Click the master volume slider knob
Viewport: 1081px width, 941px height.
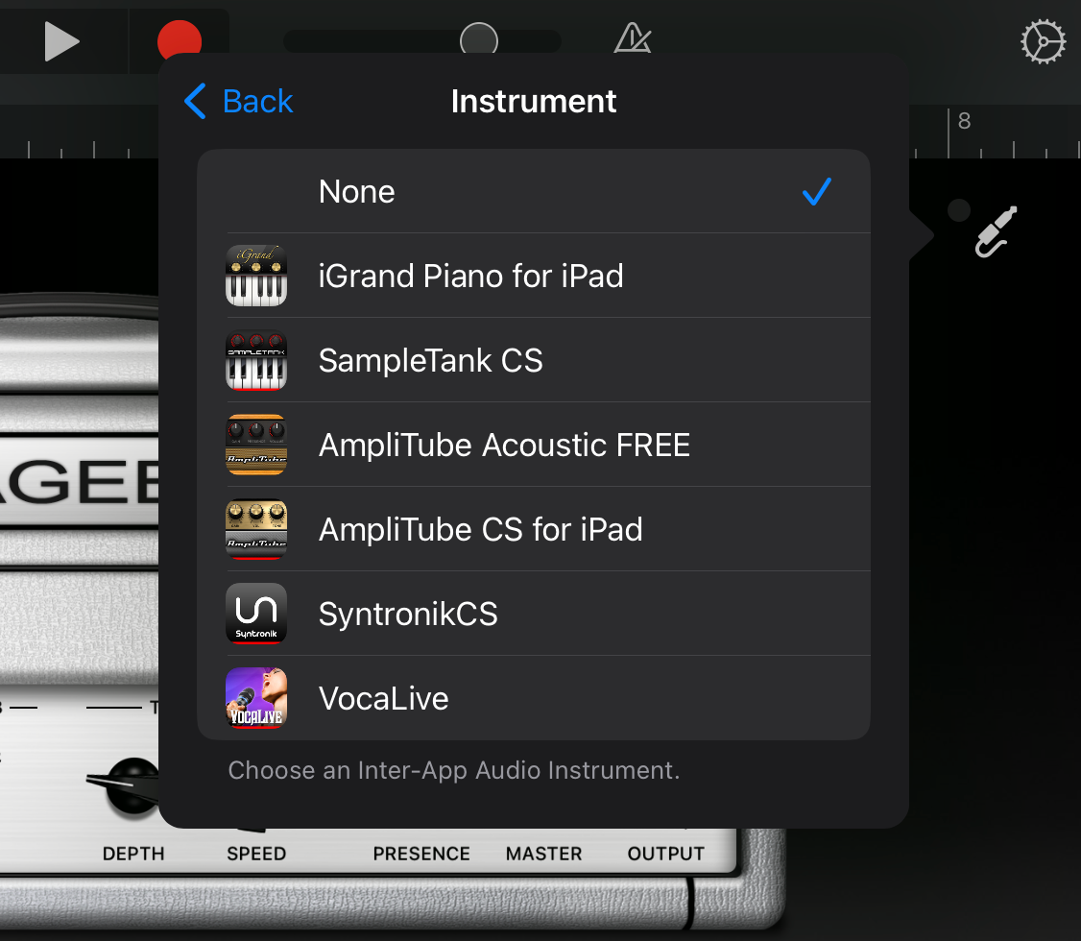[x=479, y=40]
